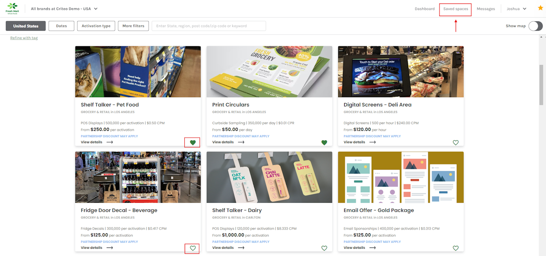
Task: Unsave the Shelf Talker - Pet Food heart
Action: 193,143
